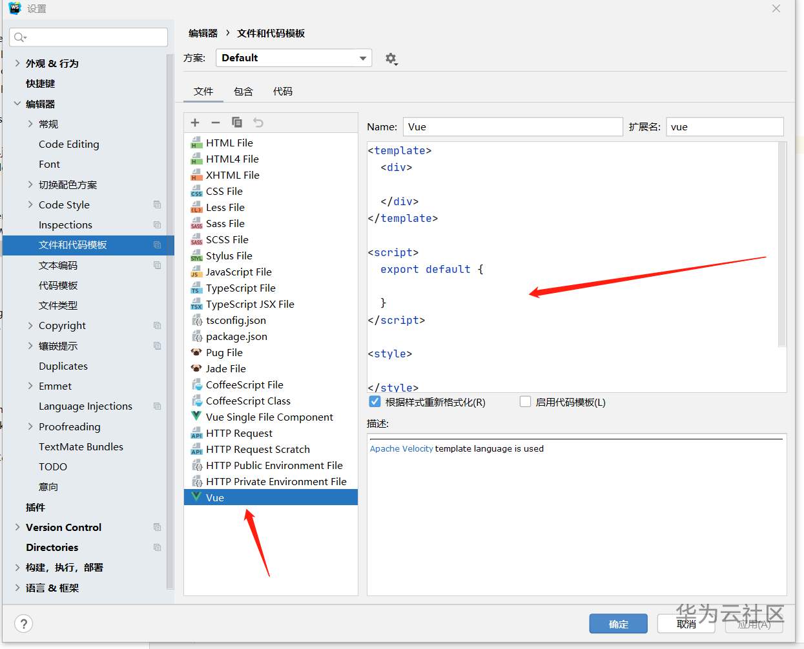Enable the live templates checkbox
The width and height of the screenshot is (804, 649).
click(x=526, y=401)
